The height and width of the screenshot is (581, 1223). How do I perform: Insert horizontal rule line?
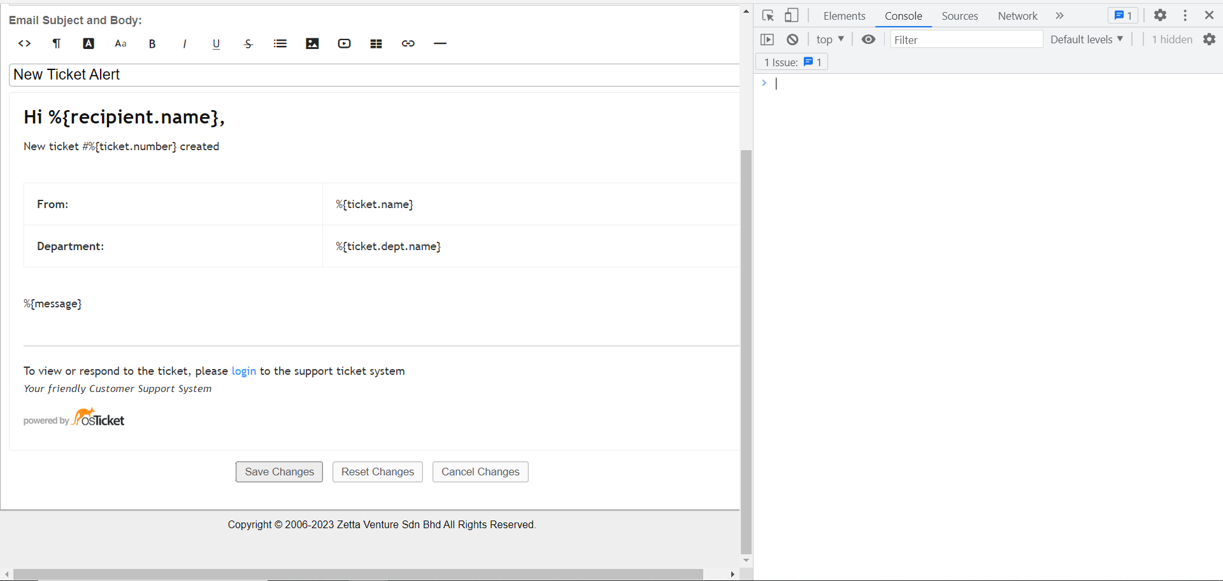440,43
